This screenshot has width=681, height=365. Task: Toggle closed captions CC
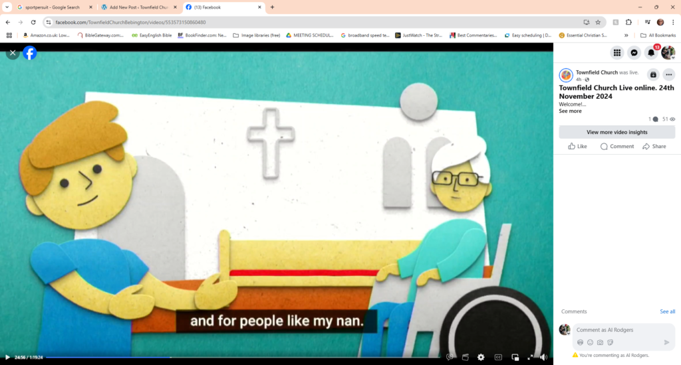pyautogui.click(x=498, y=357)
